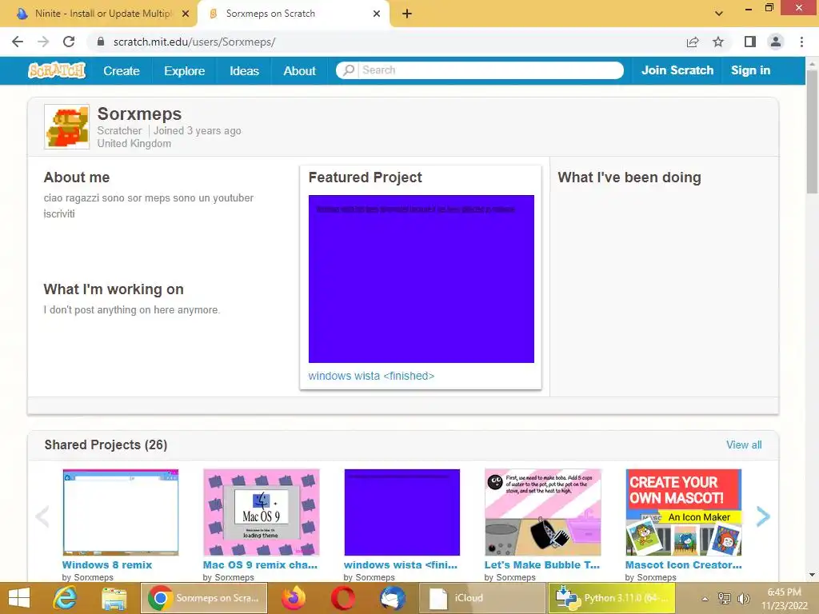This screenshot has height=614, width=819.
Task: Open the Create menu item
Action: (122, 70)
